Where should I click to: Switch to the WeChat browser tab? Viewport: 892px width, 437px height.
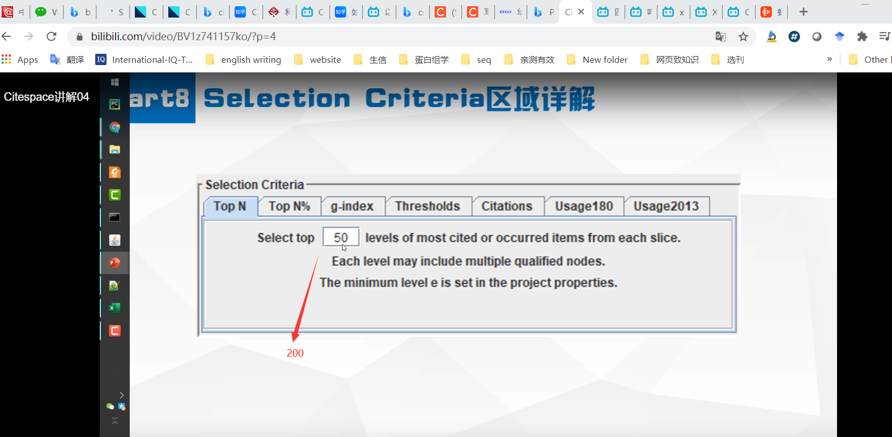tap(46, 12)
